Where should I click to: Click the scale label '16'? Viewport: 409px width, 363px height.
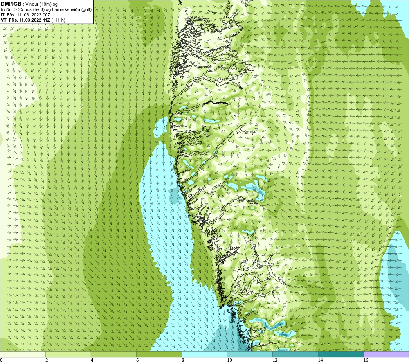point(366,360)
